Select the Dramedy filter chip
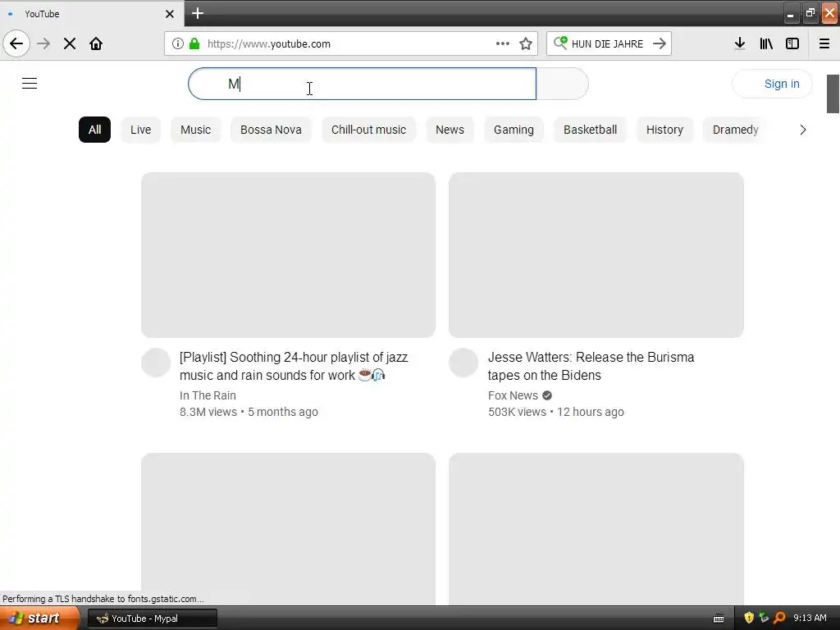Viewport: 840px width, 630px height. pos(736,130)
